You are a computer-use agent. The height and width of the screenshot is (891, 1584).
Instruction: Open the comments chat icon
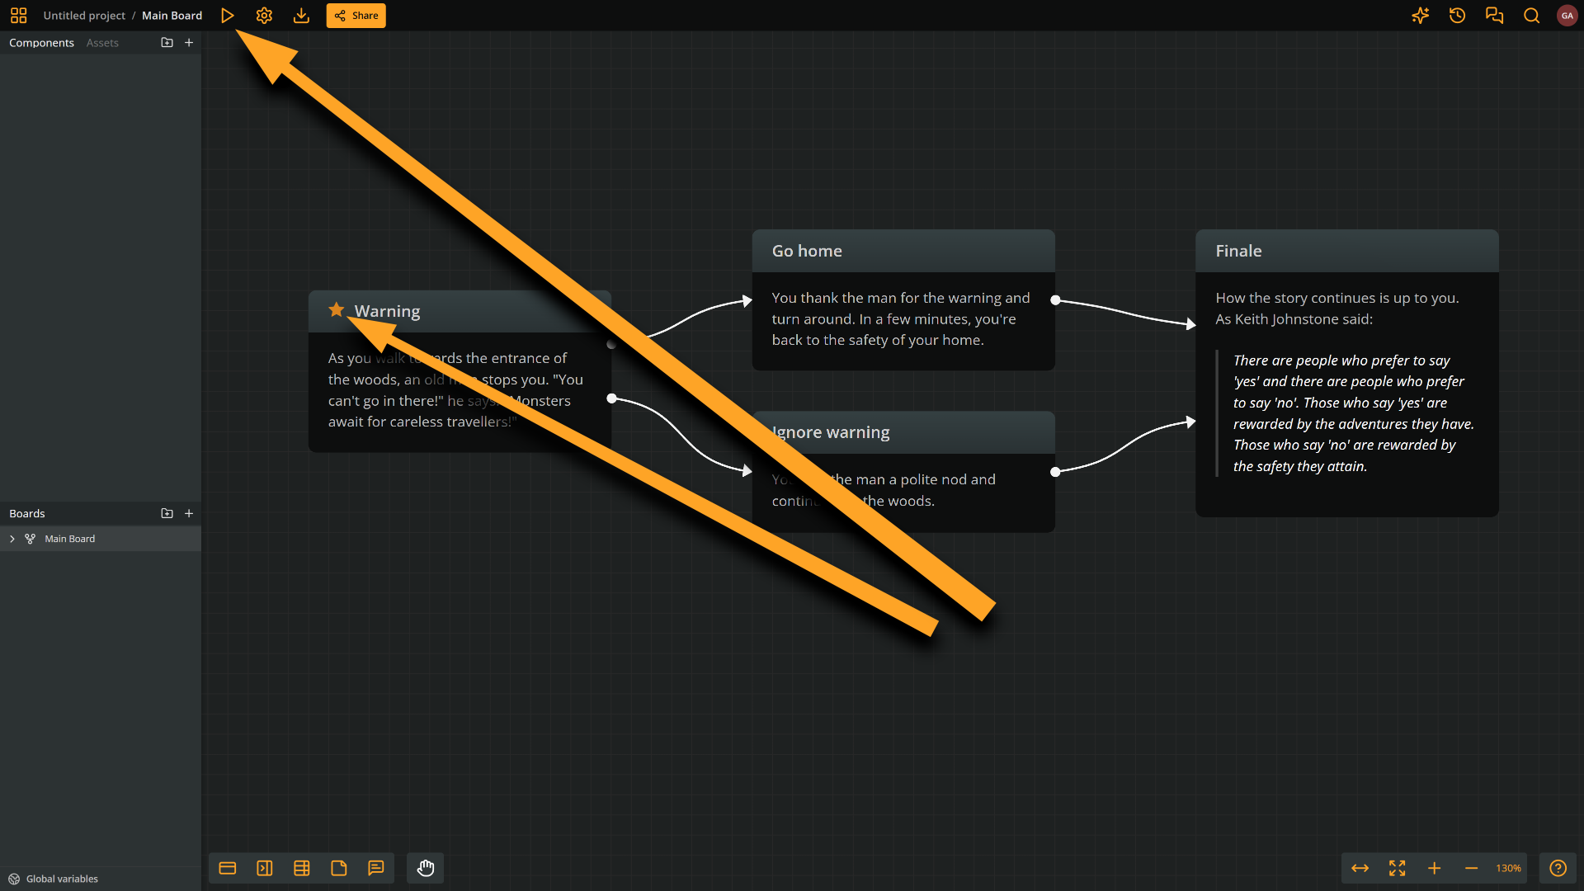coord(1494,16)
